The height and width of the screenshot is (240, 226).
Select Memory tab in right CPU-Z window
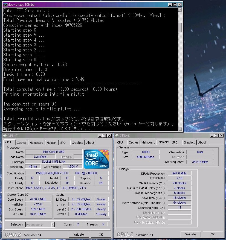tap(164, 142)
